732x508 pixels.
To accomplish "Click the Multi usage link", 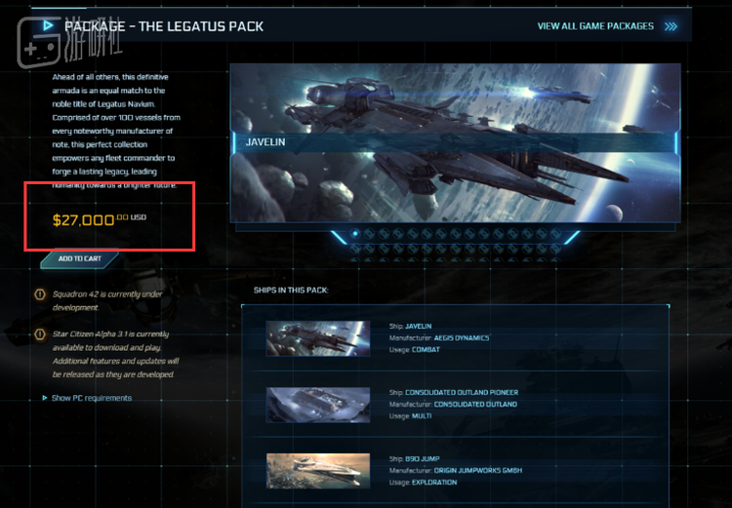I will (x=422, y=415).
